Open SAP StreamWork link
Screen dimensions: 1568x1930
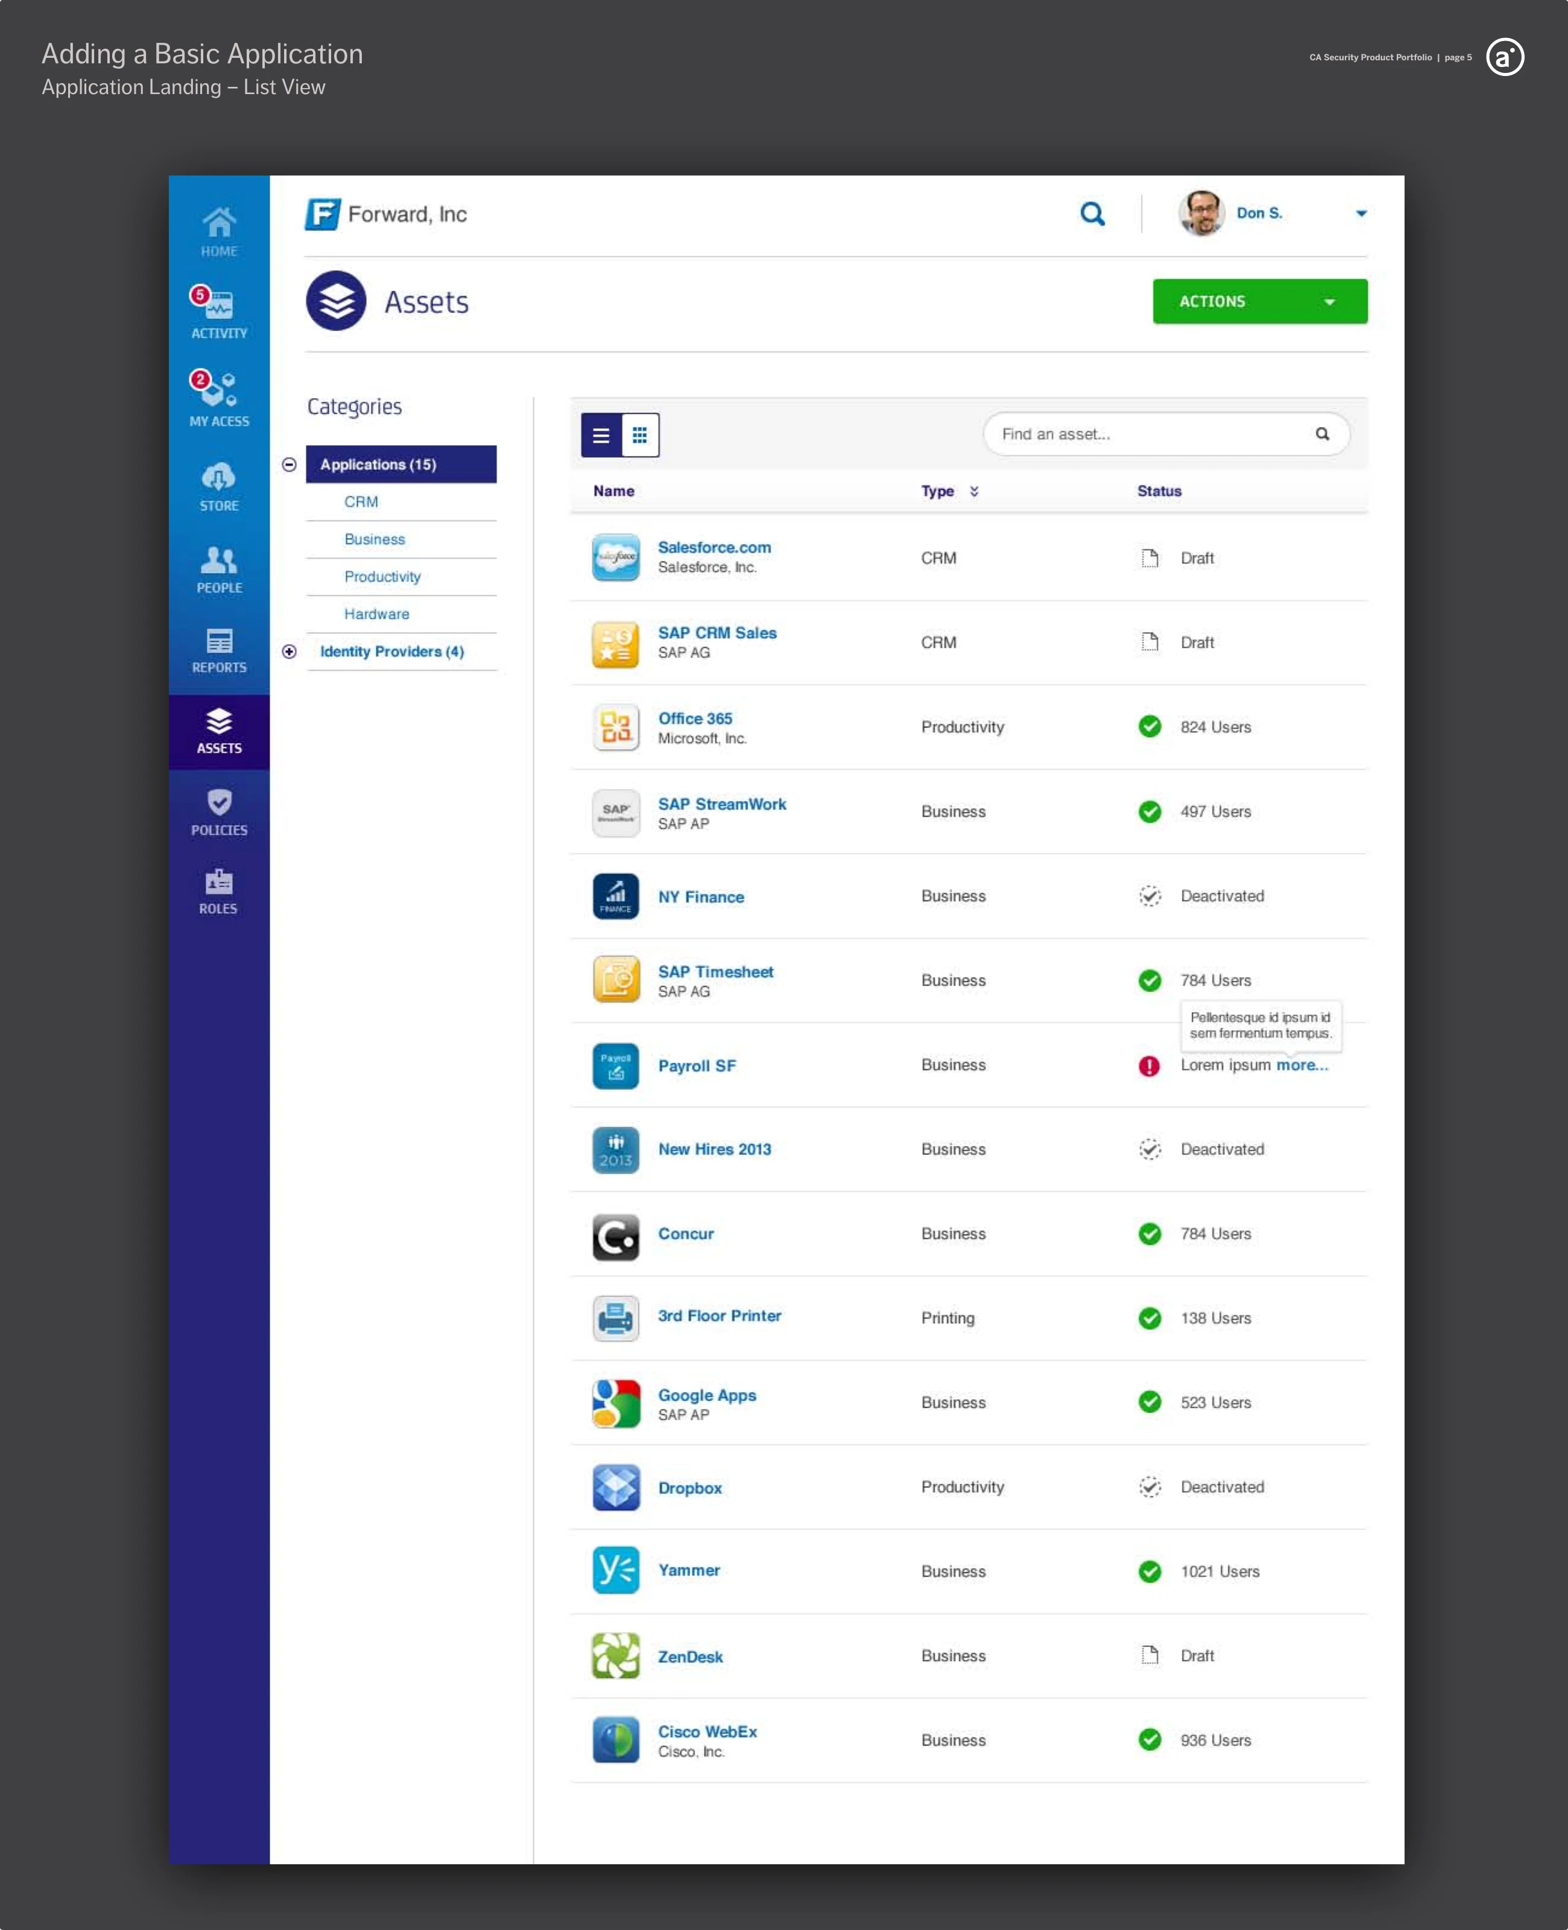(x=722, y=805)
